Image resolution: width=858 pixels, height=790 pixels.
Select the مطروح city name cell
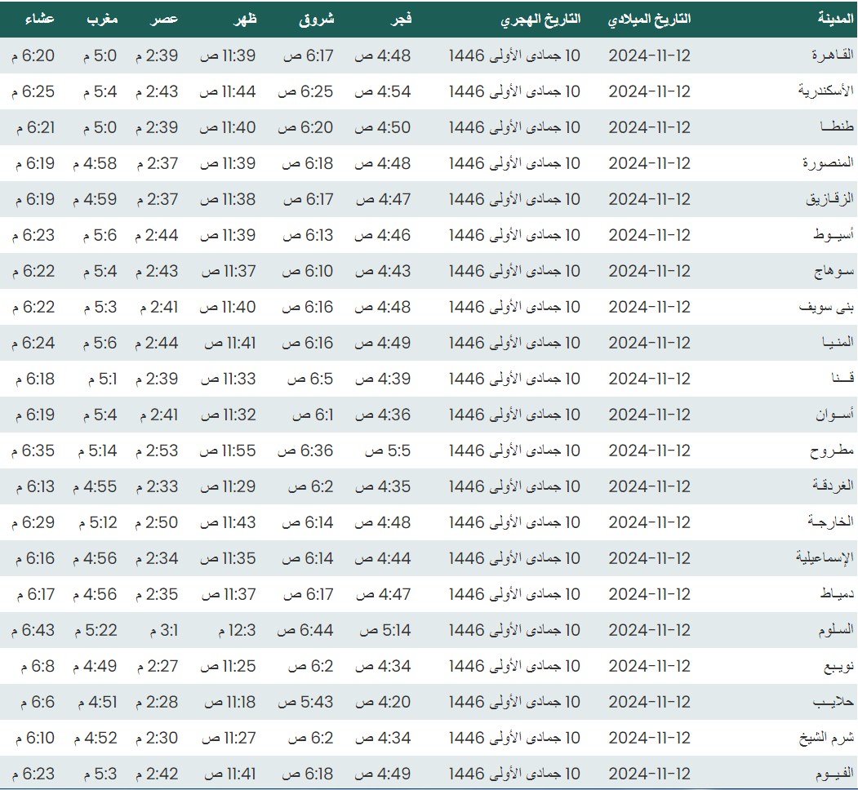(831, 450)
